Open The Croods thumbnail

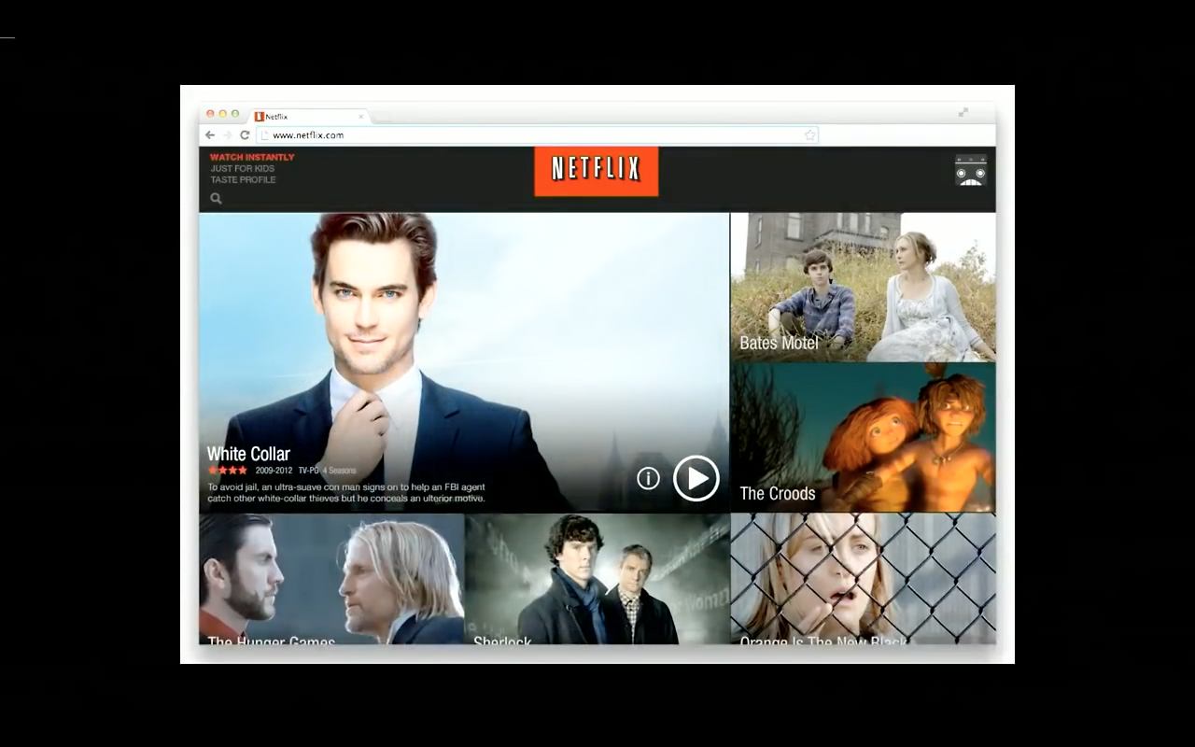click(x=863, y=437)
